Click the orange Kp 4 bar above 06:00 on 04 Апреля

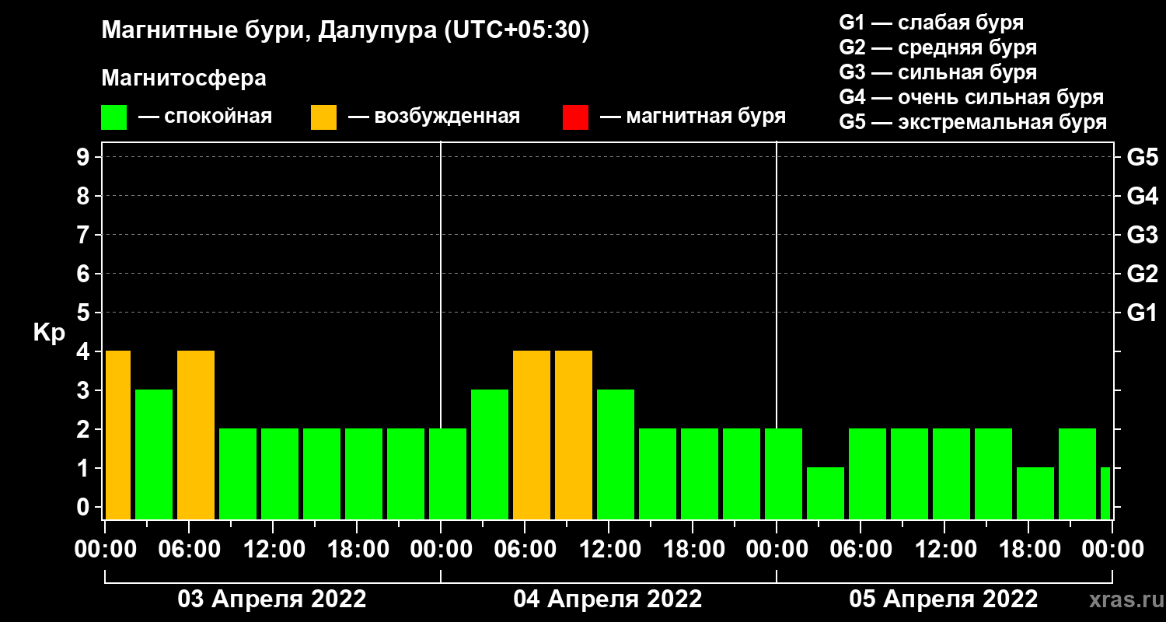point(532,435)
